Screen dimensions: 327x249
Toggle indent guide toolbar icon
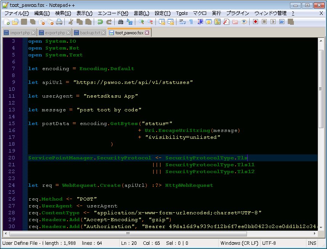coord(200,22)
